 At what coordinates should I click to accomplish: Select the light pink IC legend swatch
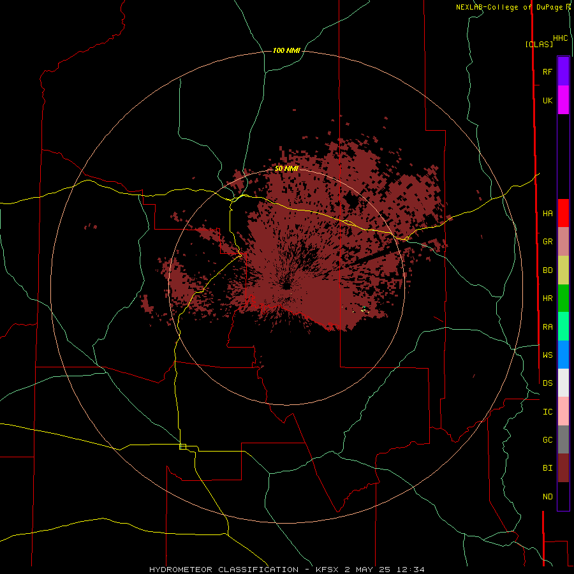563,411
